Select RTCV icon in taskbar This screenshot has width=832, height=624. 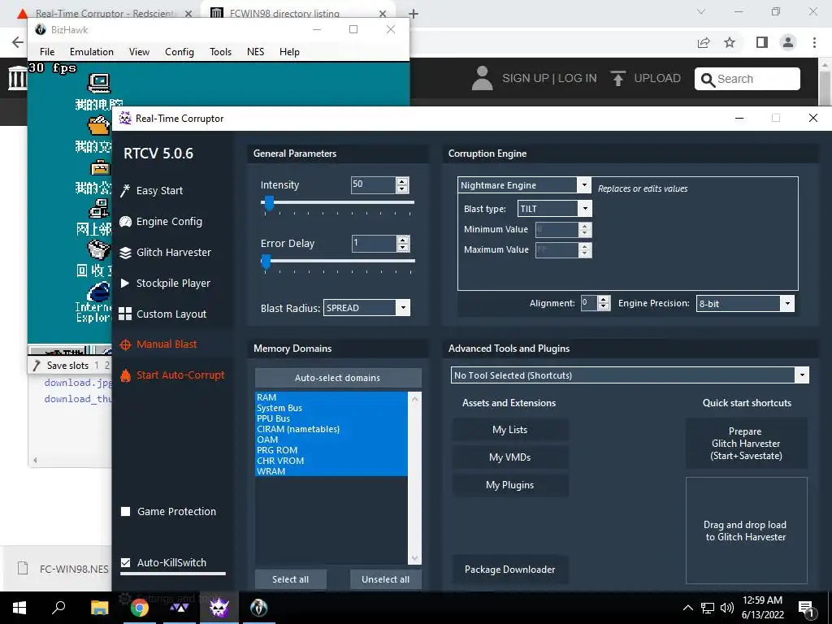pyautogui.click(x=219, y=608)
